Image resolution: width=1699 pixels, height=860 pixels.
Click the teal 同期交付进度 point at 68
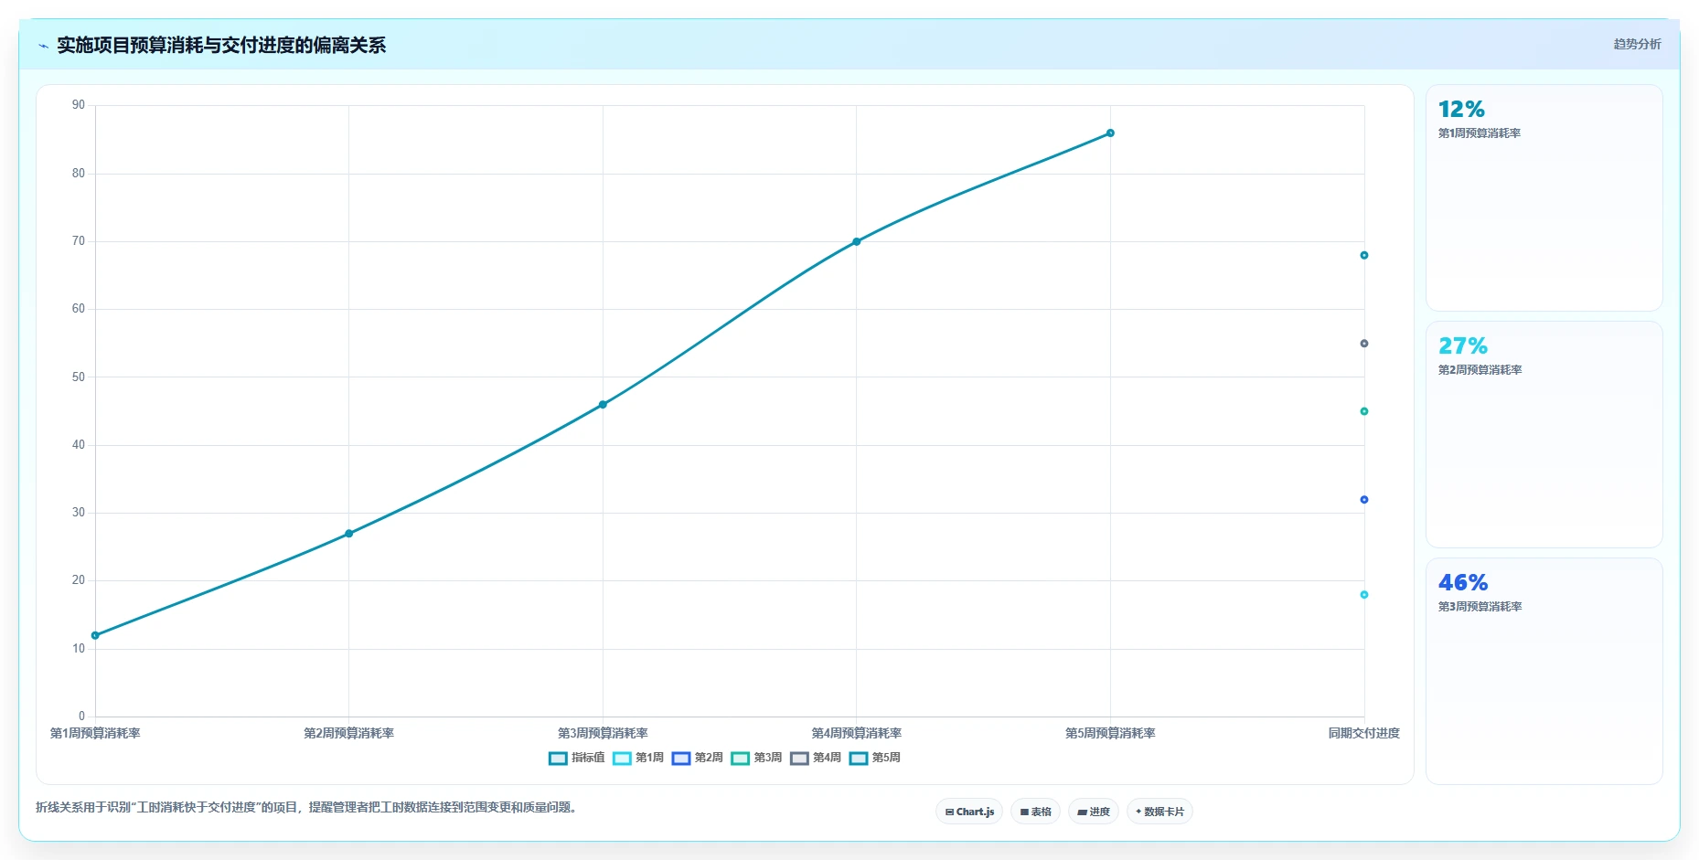tap(1364, 256)
